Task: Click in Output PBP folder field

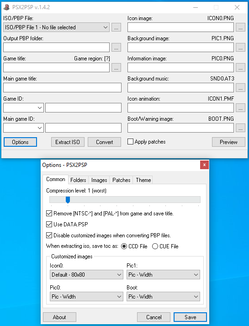Action: click(x=57, y=48)
